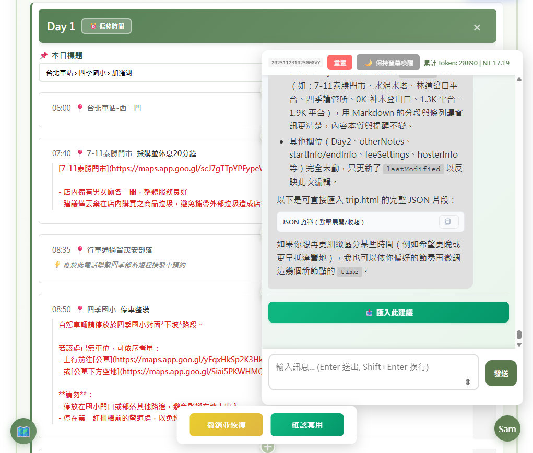The height and width of the screenshot is (453, 533).
Task: Click location pin for 四季國小
Action: [80, 309]
